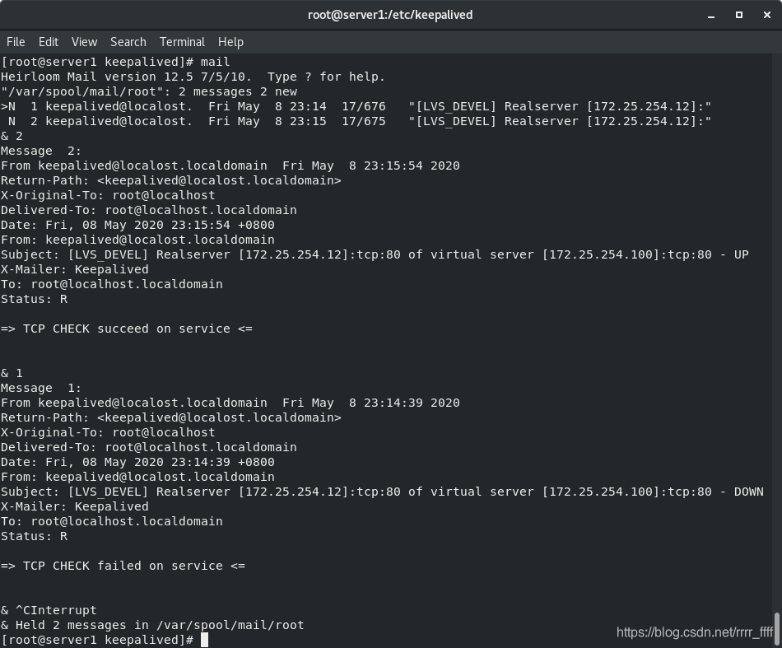The image size is (782, 648).
Task: Open the Help menu
Action: [230, 42]
